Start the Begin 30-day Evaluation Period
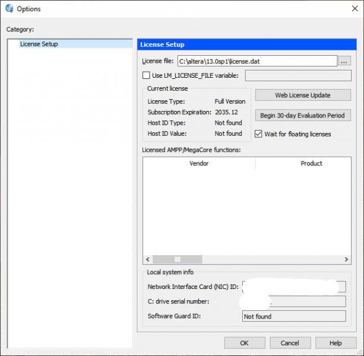 pyautogui.click(x=303, y=116)
